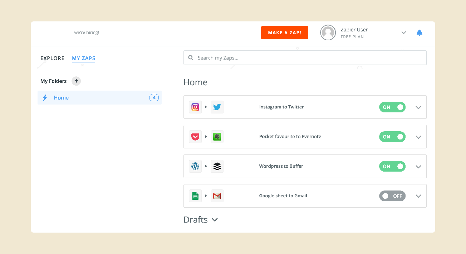Click the Pocket app icon
Screen dimensions: 466x254
[195, 137]
